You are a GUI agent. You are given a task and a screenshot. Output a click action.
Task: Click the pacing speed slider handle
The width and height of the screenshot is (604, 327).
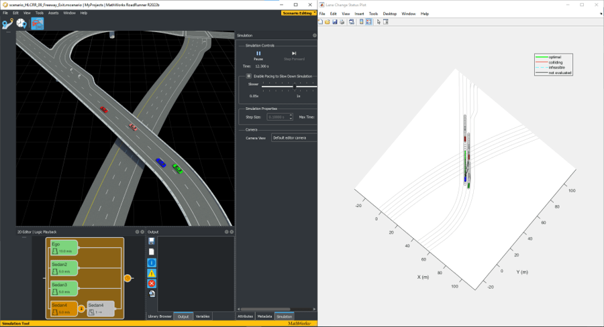(x=294, y=86)
